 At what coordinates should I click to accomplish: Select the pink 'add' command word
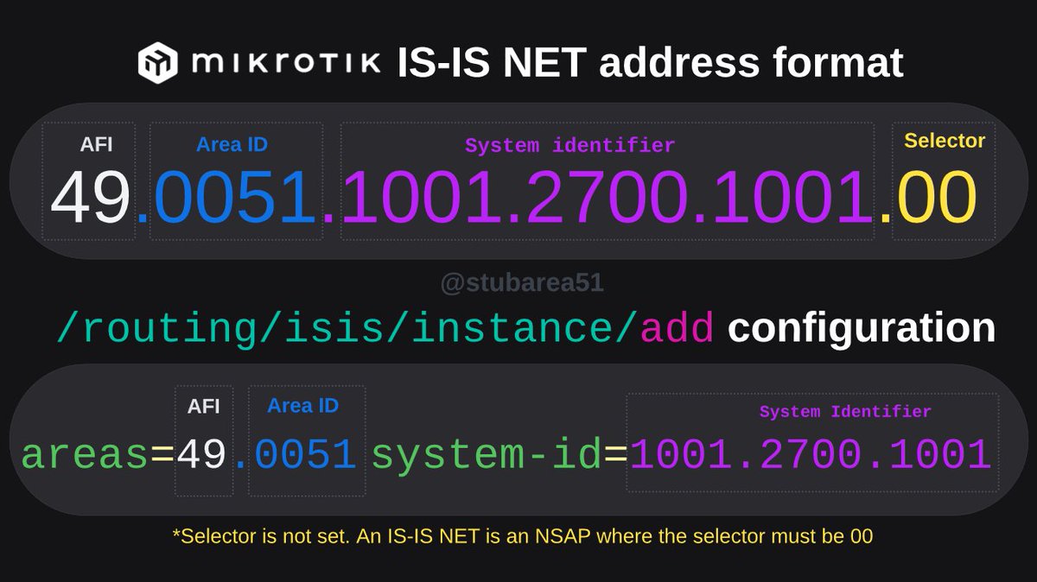(x=678, y=327)
